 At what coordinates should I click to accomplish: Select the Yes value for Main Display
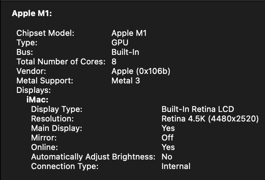coord(168,128)
